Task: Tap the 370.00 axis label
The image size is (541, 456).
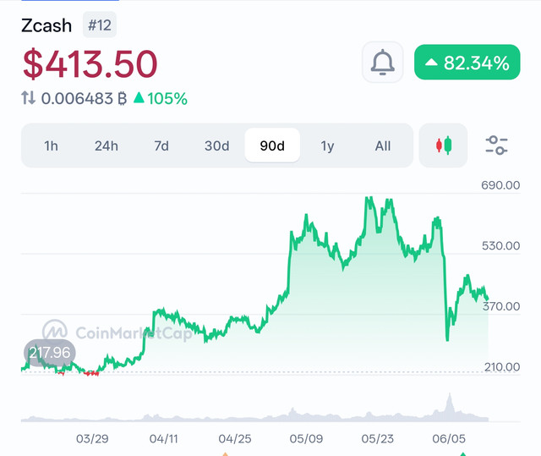Action: (501, 306)
